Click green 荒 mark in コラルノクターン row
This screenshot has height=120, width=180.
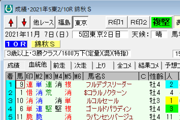click(49, 92)
